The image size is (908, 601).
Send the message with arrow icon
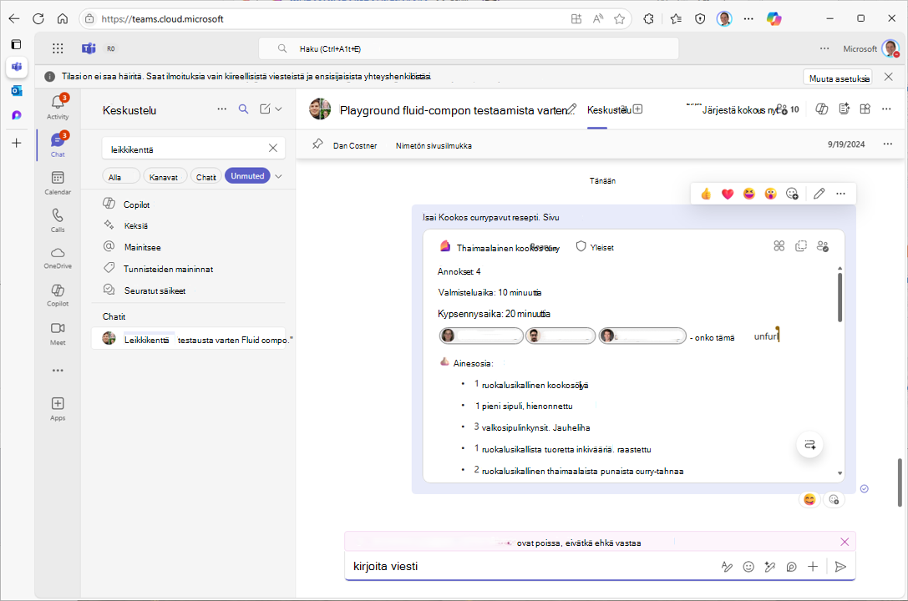(840, 567)
